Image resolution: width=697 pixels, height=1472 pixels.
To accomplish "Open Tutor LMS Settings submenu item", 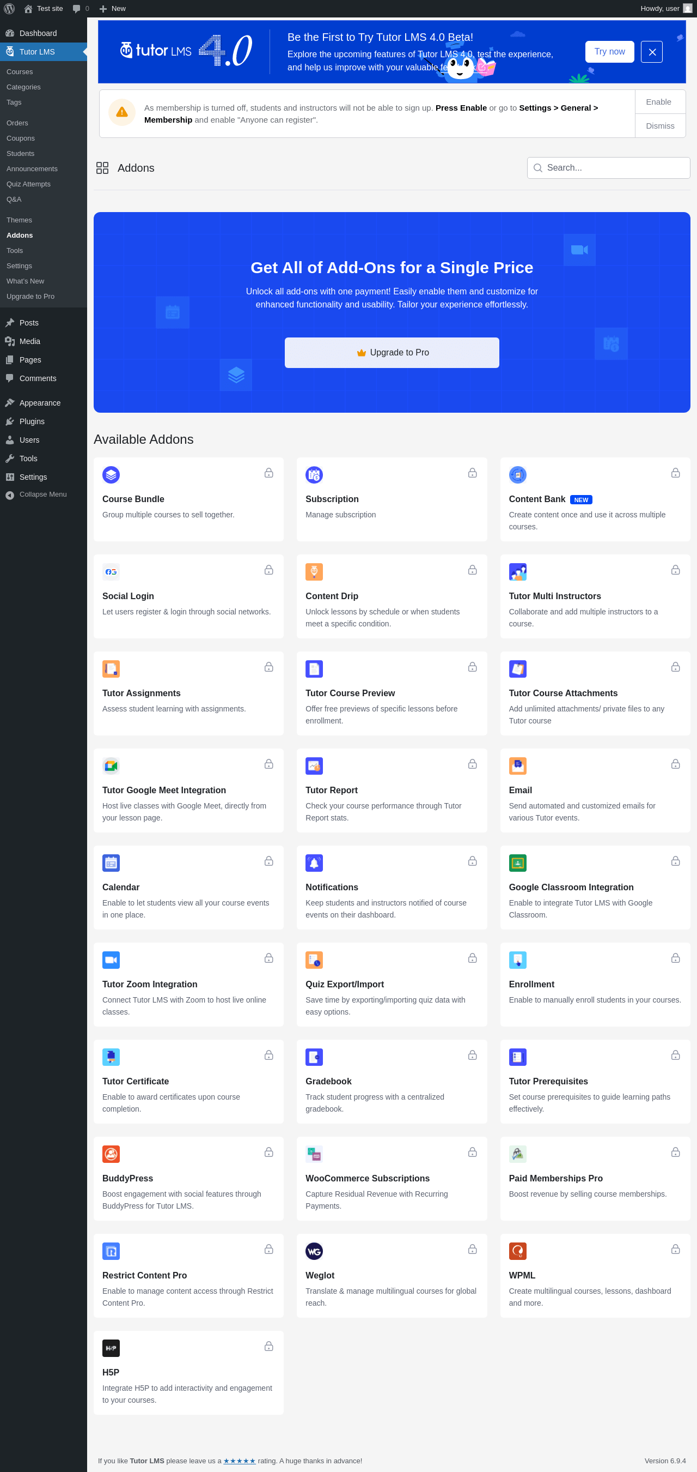I will (20, 266).
